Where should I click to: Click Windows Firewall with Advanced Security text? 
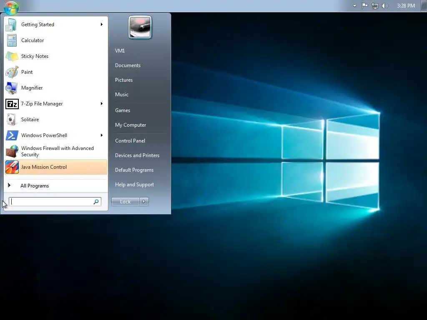pyautogui.click(x=58, y=151)
